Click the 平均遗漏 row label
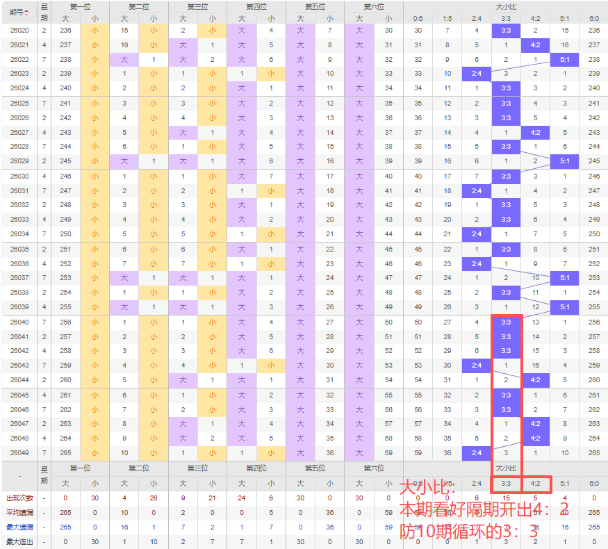608x549 pixels. click(x=19, y=513)
